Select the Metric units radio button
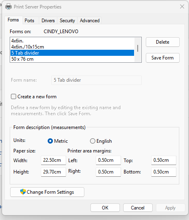The image size is (189, 220). (x=50, y=141)
